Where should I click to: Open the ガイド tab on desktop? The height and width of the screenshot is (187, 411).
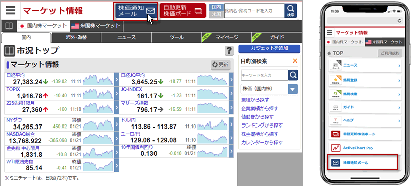click(x=276, y=38)
